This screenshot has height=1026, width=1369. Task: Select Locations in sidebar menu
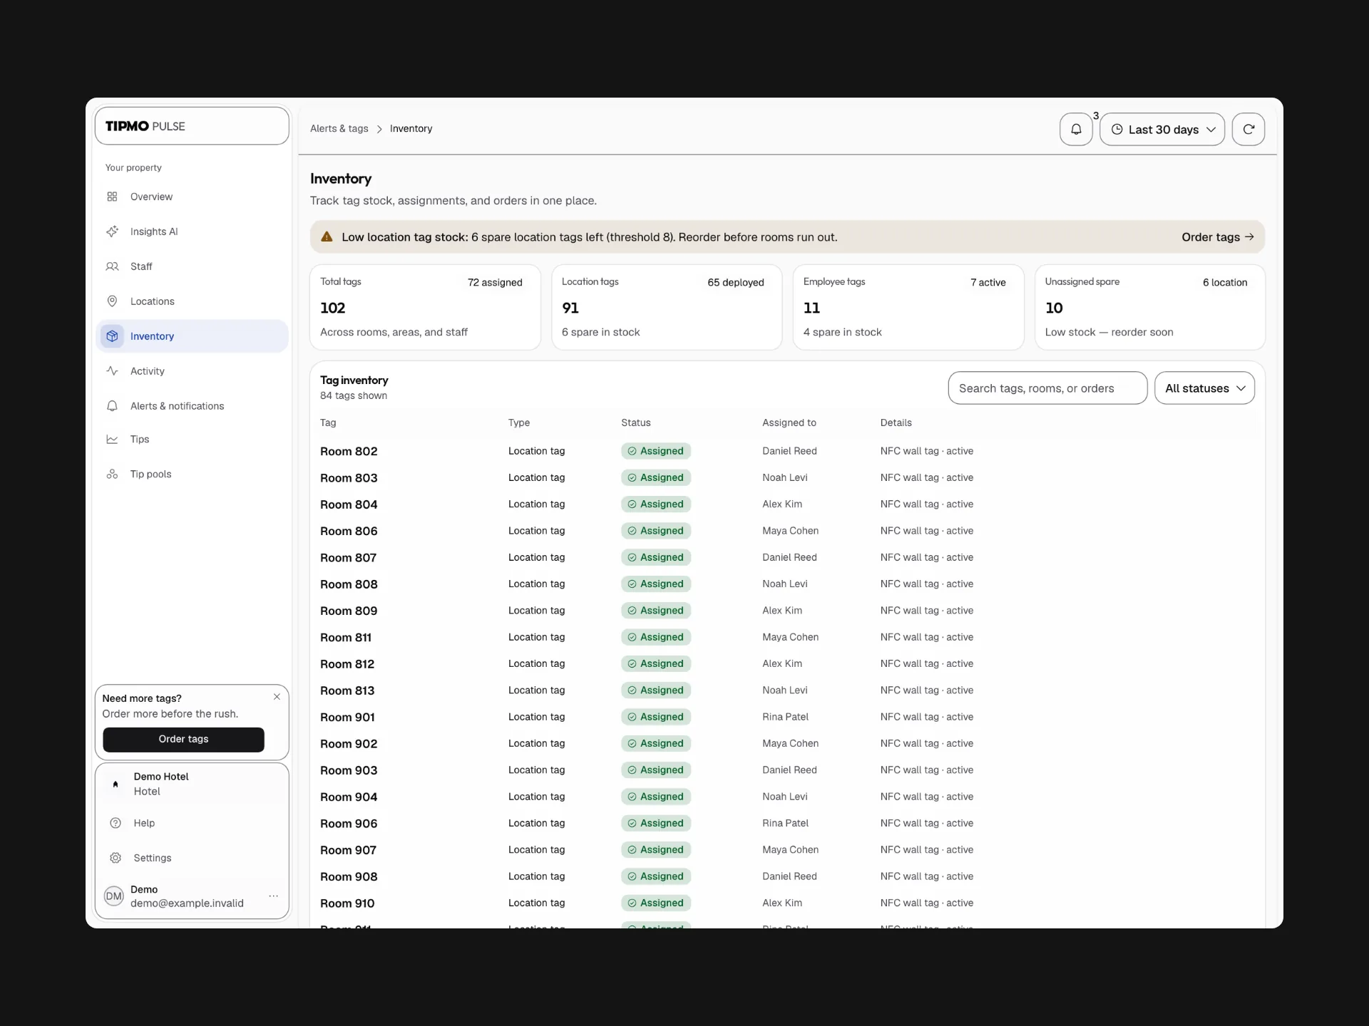(192, 301)
